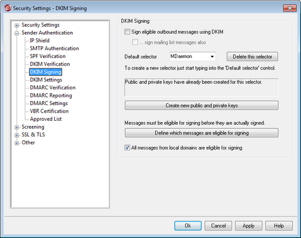Open the Default selector dropdown arrow
This screenshot has width=301, height=238.
pyautogui.click(x=212, y=56)
